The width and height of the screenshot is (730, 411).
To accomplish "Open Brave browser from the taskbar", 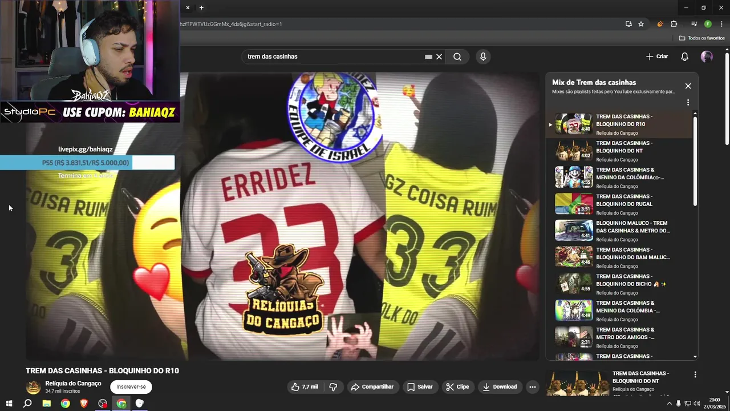I will [84, 404].
